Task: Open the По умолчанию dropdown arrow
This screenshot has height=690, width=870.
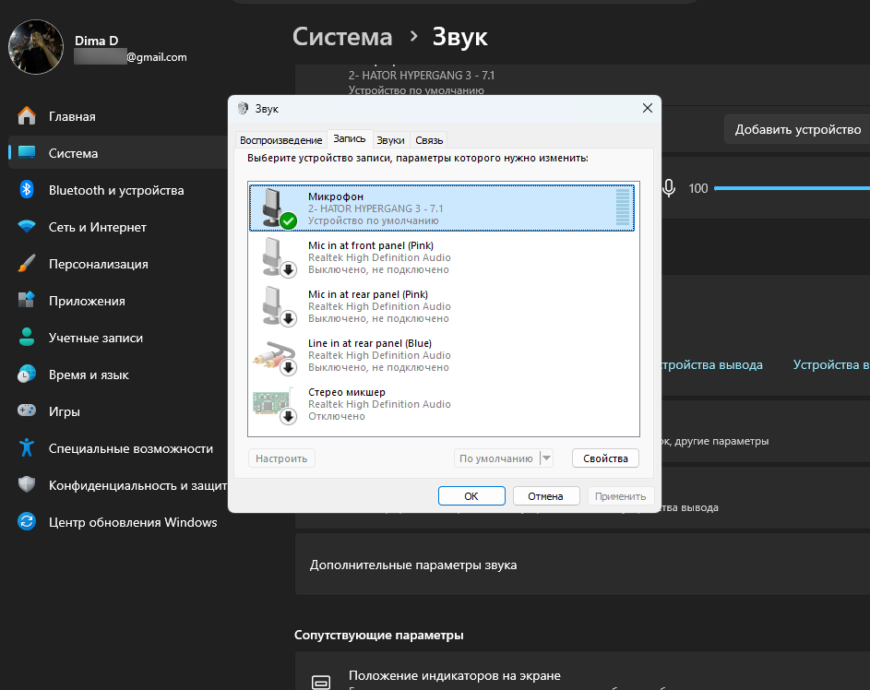Action: tap(546, 458)
